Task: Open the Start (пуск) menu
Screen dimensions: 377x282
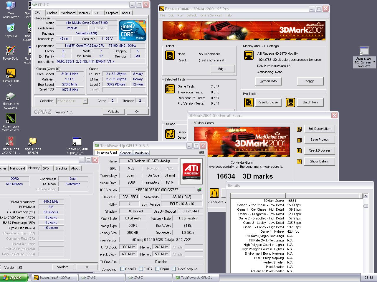Action: (x=14, y=278)
